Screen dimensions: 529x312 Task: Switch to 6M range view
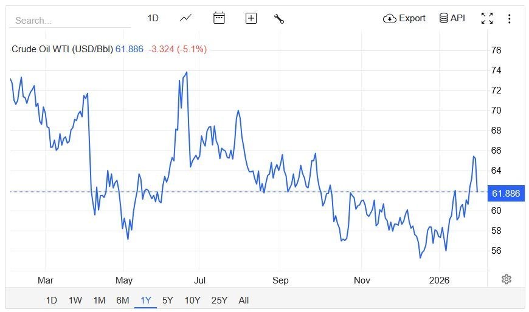(x=123, y=300)
